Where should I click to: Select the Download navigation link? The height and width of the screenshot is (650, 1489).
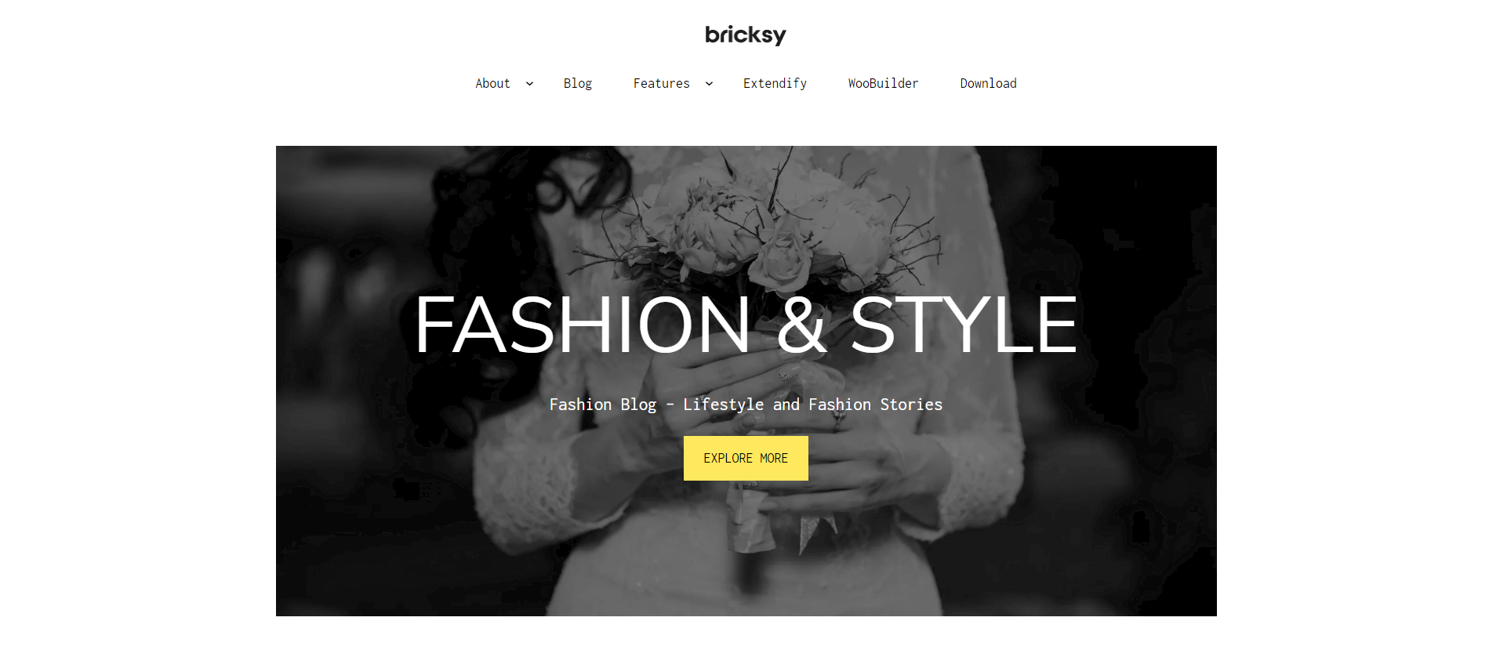pos(988,83)
